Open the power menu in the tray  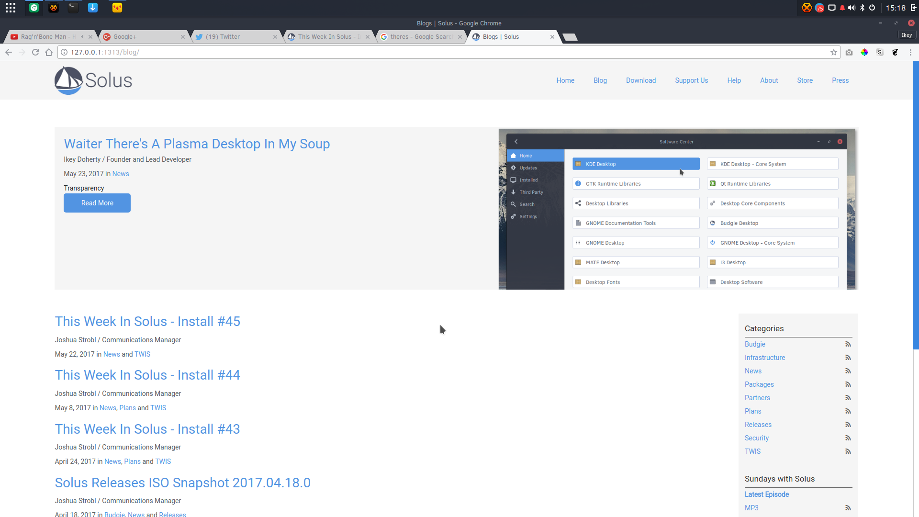point(872,8)
